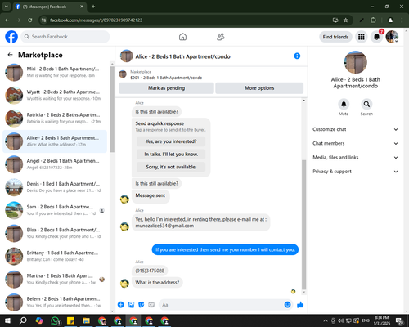This screenshot has height=327, width=409.
Task: Open the Facebook logo home link
Action: point(11,37)
